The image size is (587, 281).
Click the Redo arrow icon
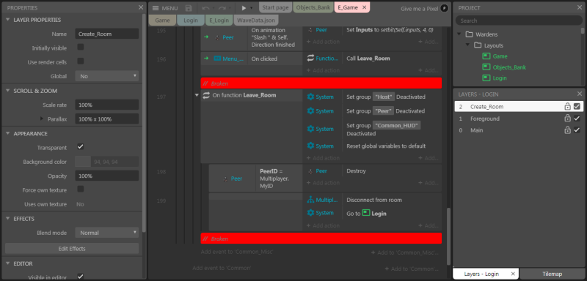tap(222, 8)
